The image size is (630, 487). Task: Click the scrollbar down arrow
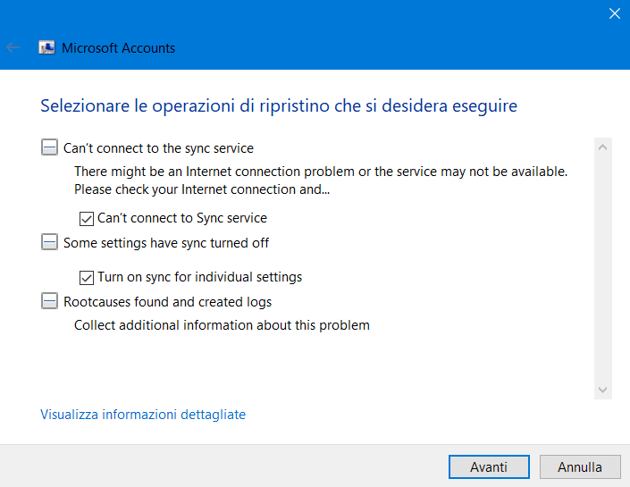602,390
